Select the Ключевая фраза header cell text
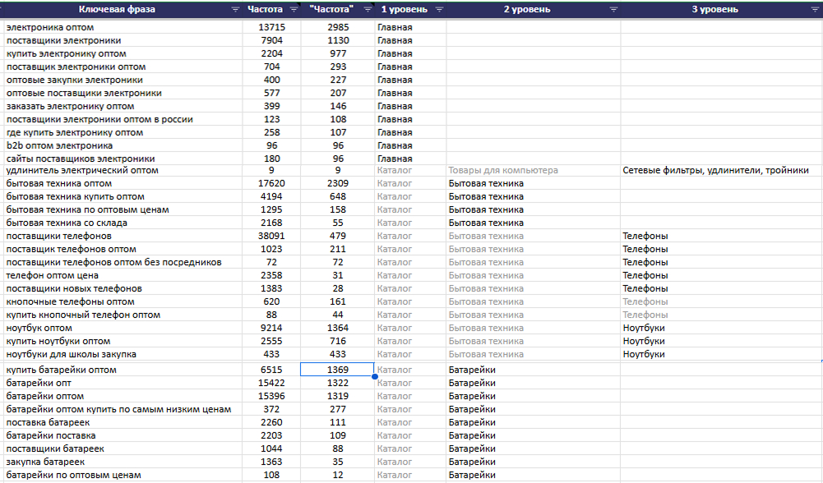 click(117, 10)
